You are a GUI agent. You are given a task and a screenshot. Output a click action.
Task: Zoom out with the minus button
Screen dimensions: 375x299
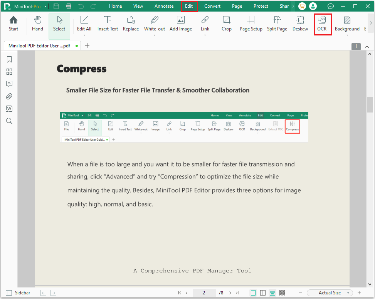click(301, 293)
